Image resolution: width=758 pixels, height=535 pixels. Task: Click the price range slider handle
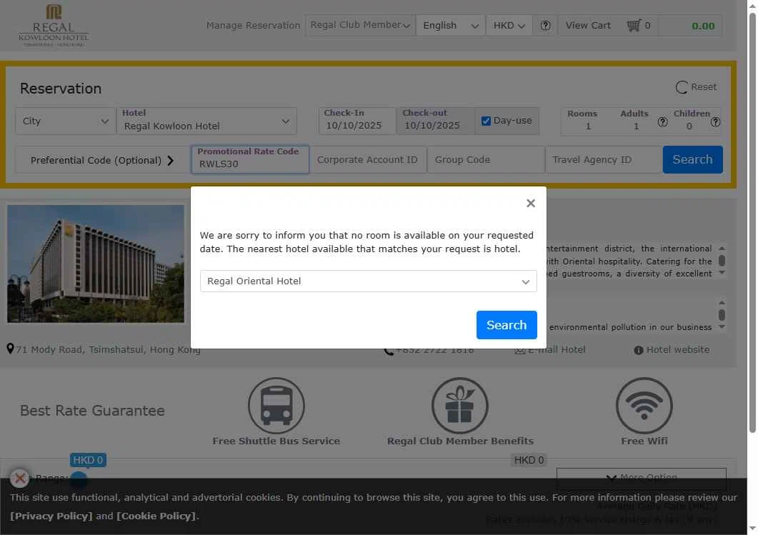[x=79, y=479]
